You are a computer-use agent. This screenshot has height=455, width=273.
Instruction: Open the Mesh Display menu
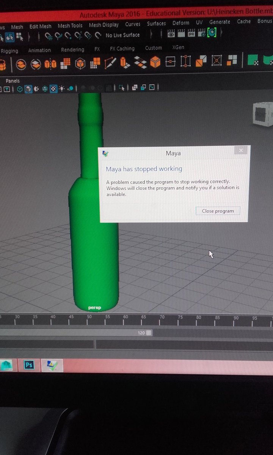tap(104, 25)
